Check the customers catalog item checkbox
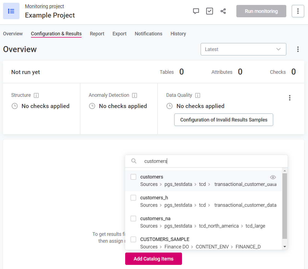The width and height of the screenshot is (308, 269). tap(133, 177)
